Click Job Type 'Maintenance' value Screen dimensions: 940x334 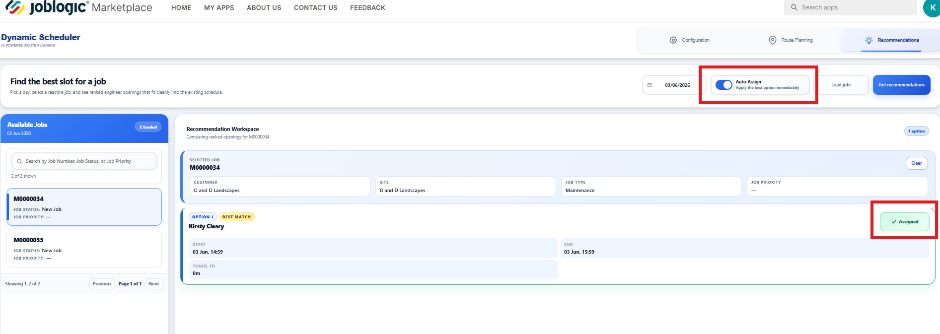(x=580, y=191)
